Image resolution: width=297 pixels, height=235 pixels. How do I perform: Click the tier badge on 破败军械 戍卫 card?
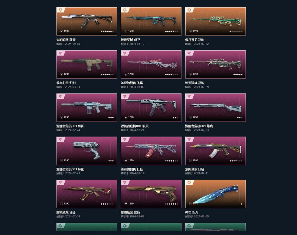point(125,10)
